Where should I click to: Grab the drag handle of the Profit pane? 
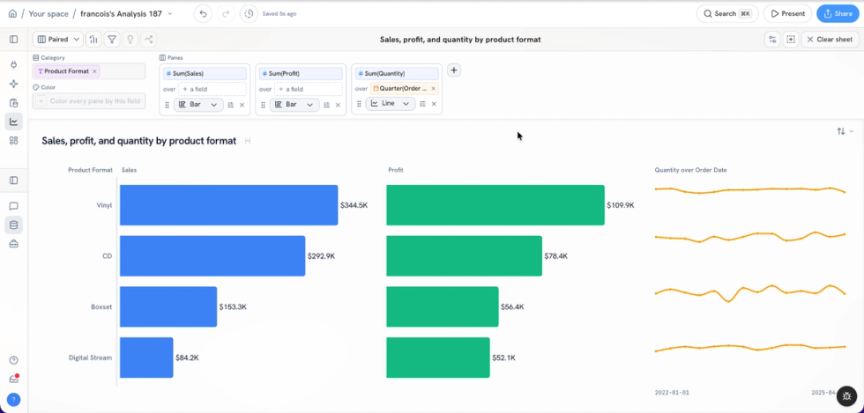263,105
